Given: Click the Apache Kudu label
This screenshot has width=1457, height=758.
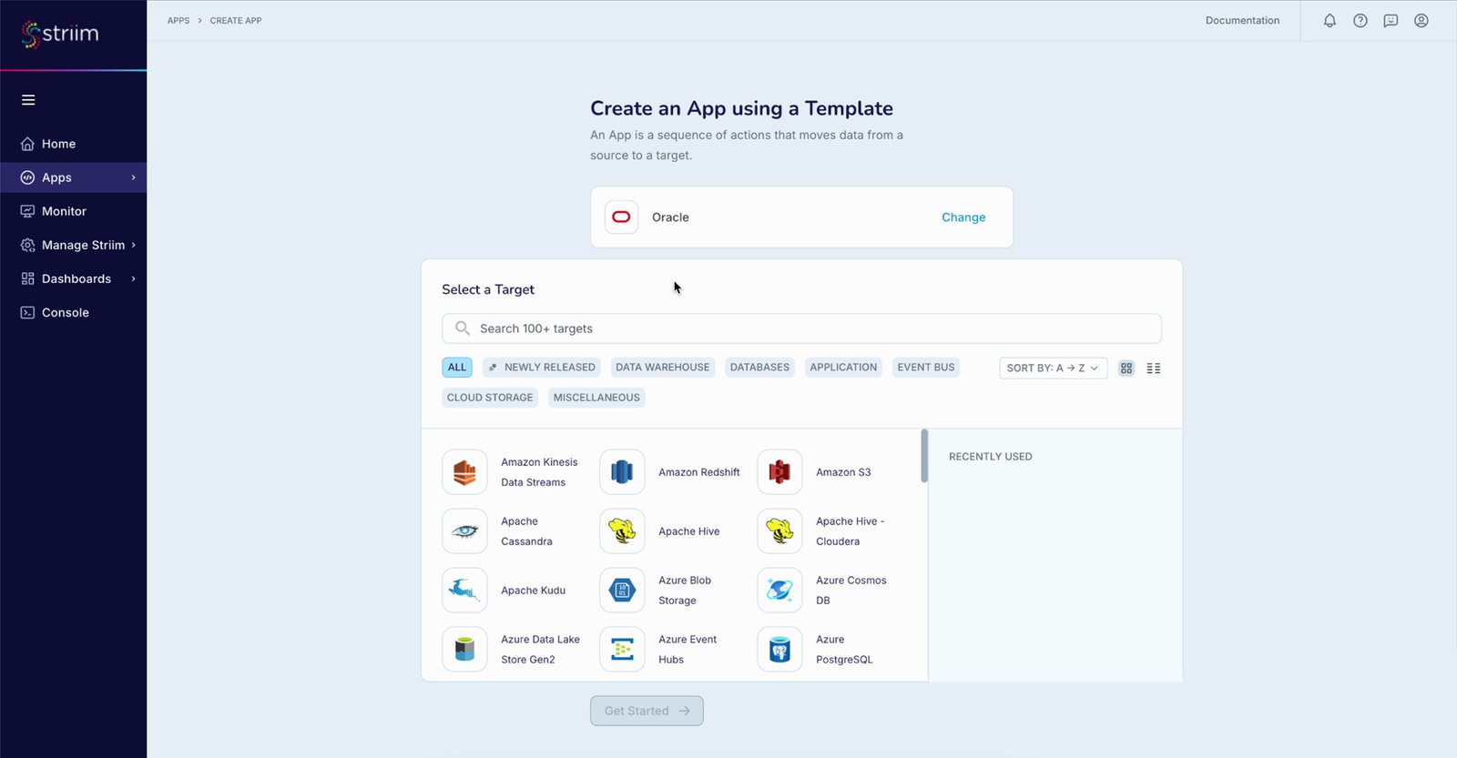Looking at the screenshot, I should tap(533, 591).
